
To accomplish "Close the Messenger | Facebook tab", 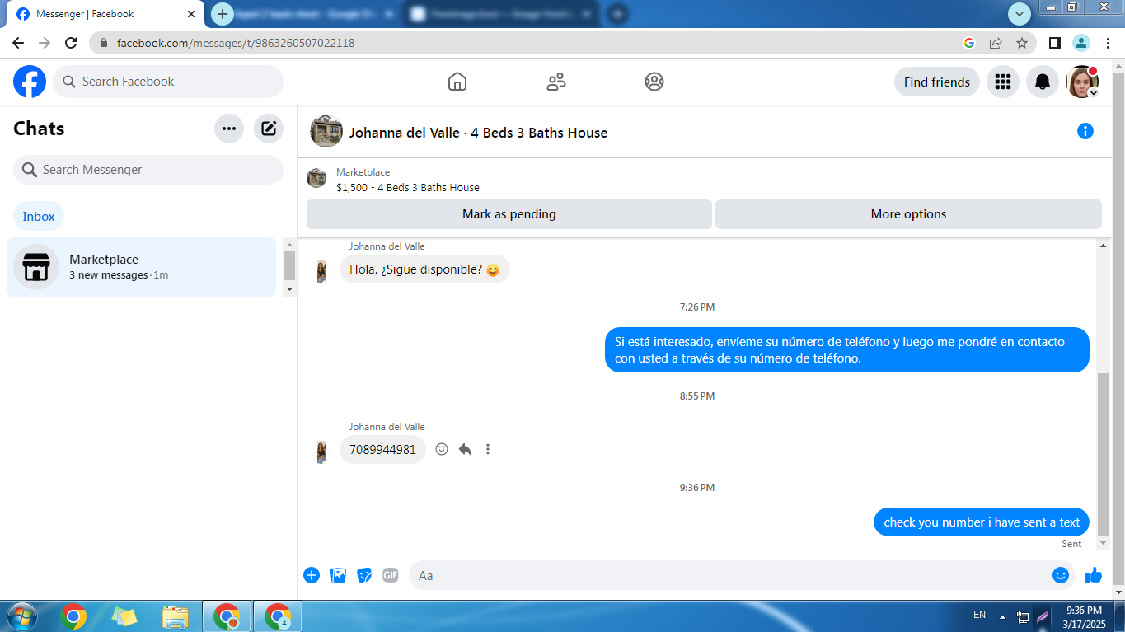I will (x=191, y=14).
